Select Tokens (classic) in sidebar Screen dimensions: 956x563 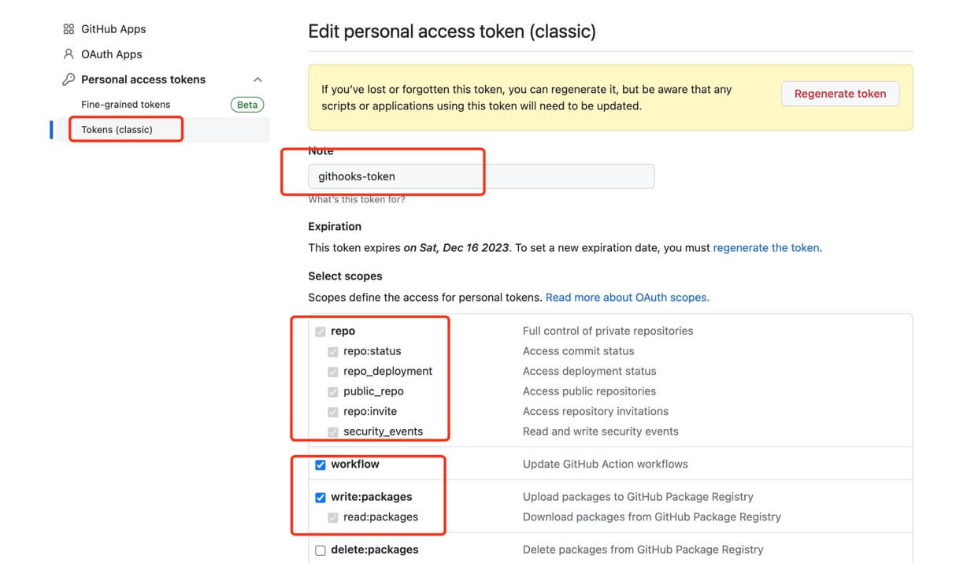coord(117,130)
